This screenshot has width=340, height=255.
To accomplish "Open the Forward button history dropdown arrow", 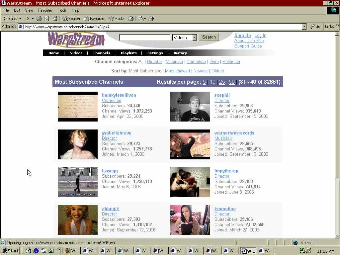I will [33, 19].
